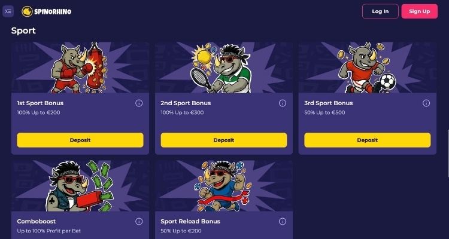Deposit for the 3rd Sport Bonus
This screenshot has width=449, height=239.
368,140
